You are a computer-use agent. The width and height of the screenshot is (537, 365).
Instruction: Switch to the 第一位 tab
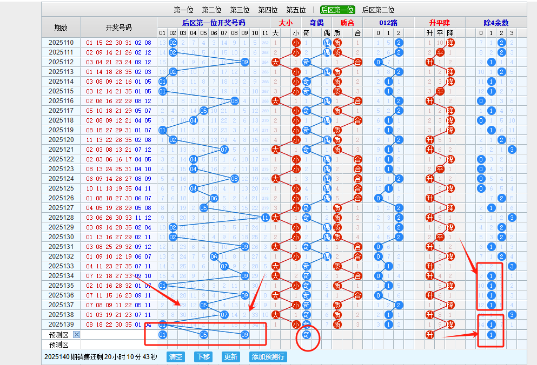pyautogui.click(x=183, y=10)
